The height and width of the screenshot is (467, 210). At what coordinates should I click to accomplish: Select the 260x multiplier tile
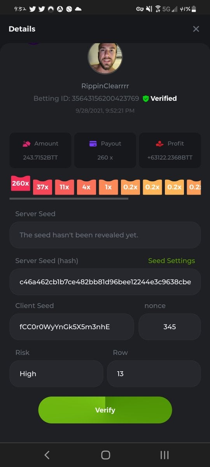[21, 183]
